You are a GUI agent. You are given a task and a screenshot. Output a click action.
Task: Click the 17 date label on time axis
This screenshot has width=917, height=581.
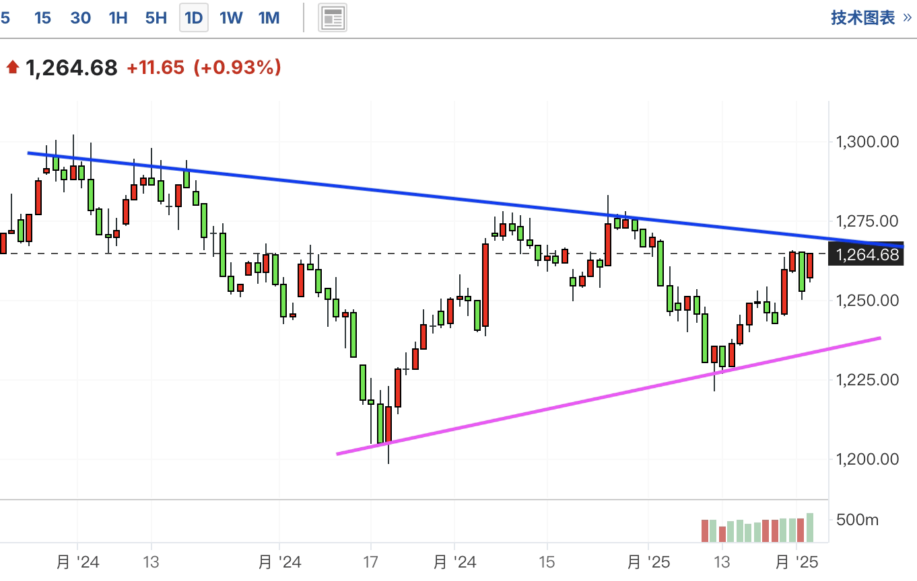tap(370, 562)
